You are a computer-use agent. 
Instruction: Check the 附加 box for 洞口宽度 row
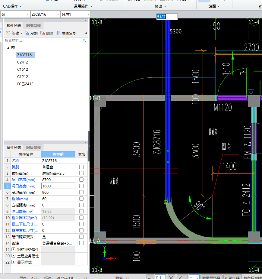(81, 180)
